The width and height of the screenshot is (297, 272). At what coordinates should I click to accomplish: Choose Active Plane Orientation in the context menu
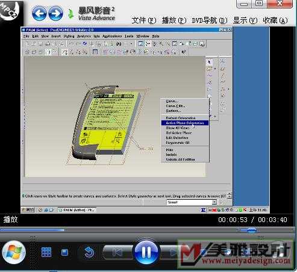185,123
